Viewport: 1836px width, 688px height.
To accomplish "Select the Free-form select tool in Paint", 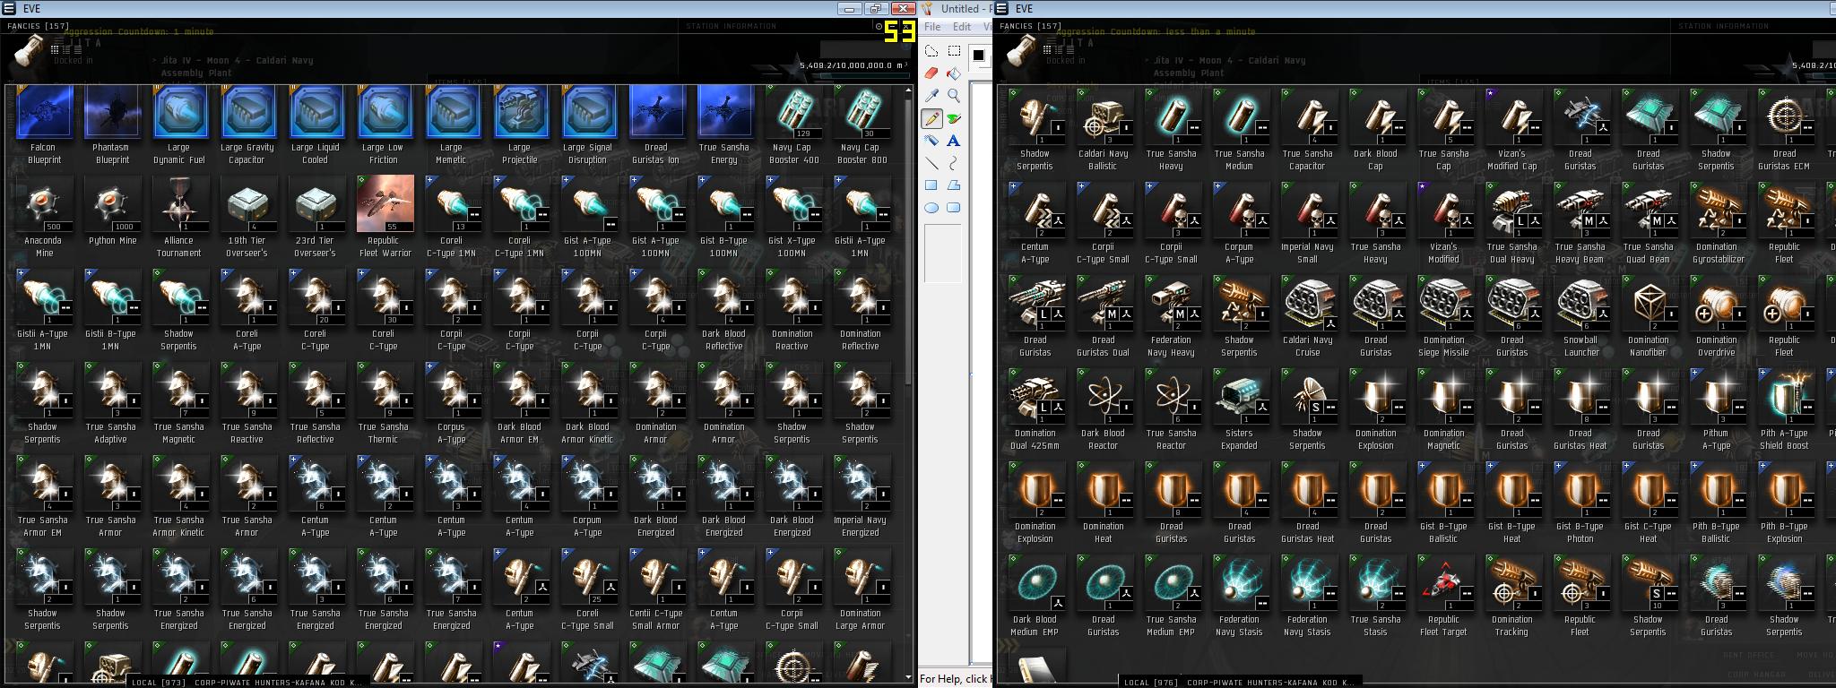I will [x=931, y=51].
